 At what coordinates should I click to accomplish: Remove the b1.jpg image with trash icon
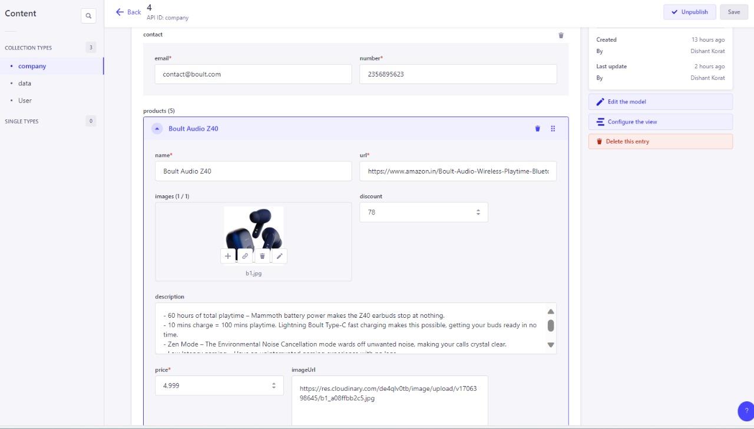point(262,256)
